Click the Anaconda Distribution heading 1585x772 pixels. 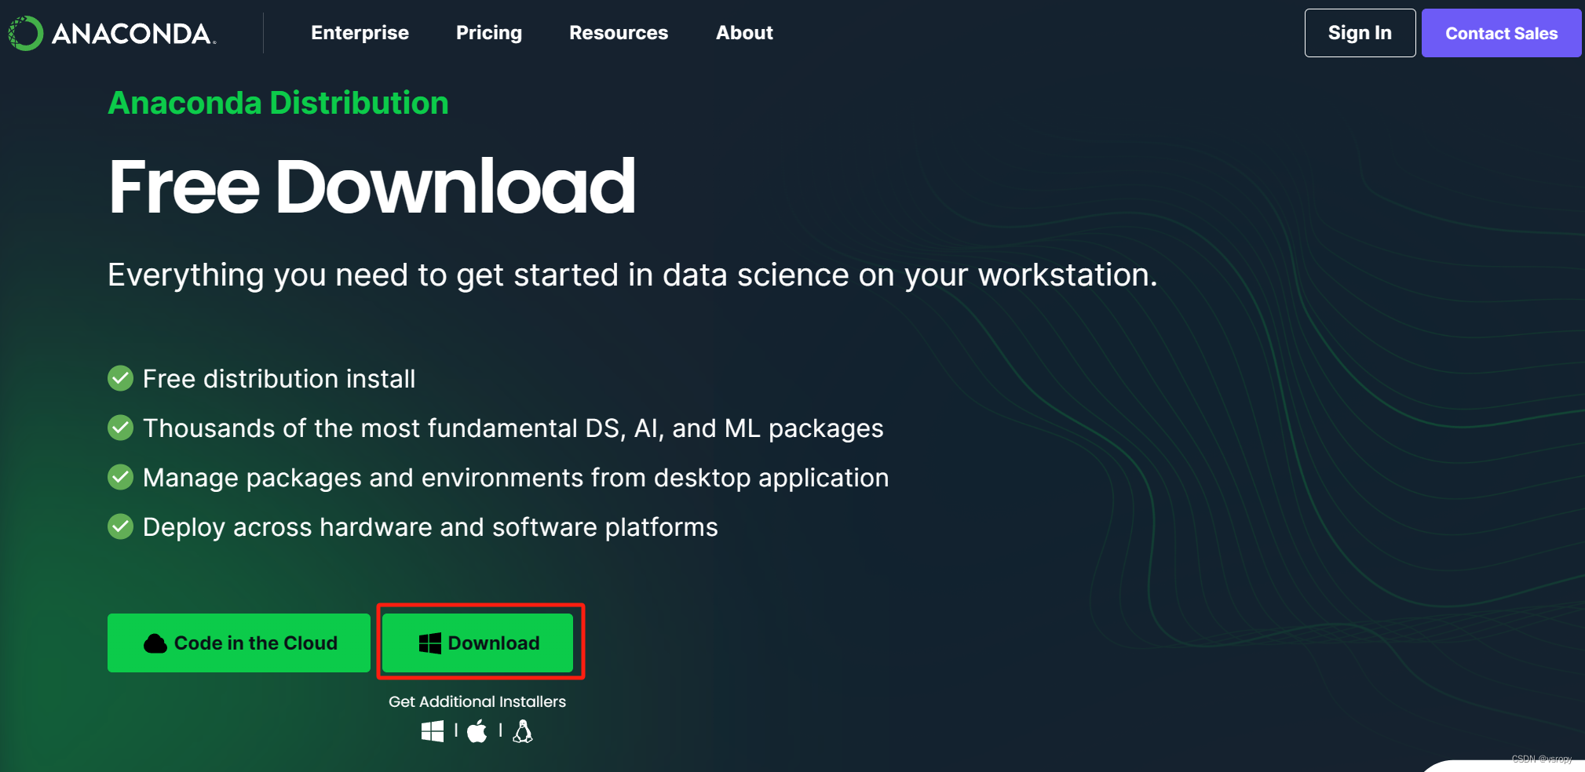tap(278, 103)
